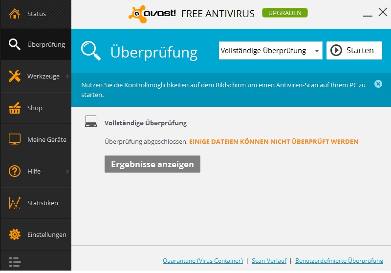The width and height of the screenshot is (391, 273).
Task: Click the computer icon beside Vollständige Überprüfung
Action: tap(91, 121)
